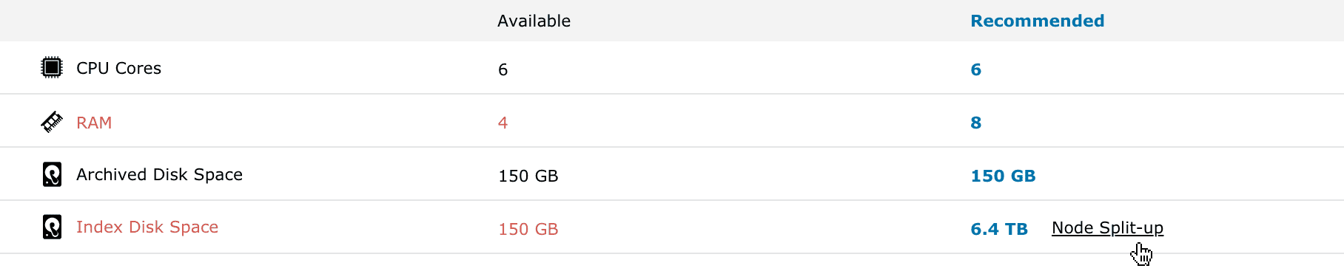Click the available archived disk 150 GB value
Viewport: 1344px width, 274px height.
528,176
